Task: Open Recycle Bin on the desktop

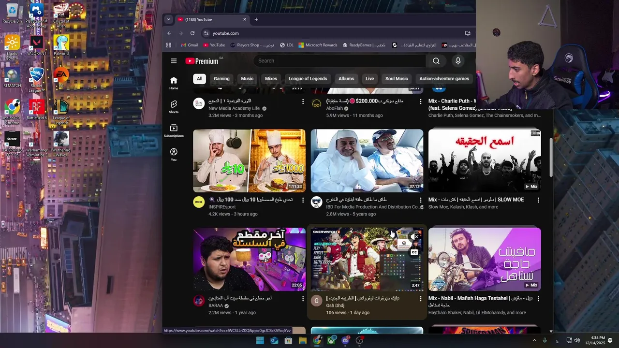Action: (12, 13)
